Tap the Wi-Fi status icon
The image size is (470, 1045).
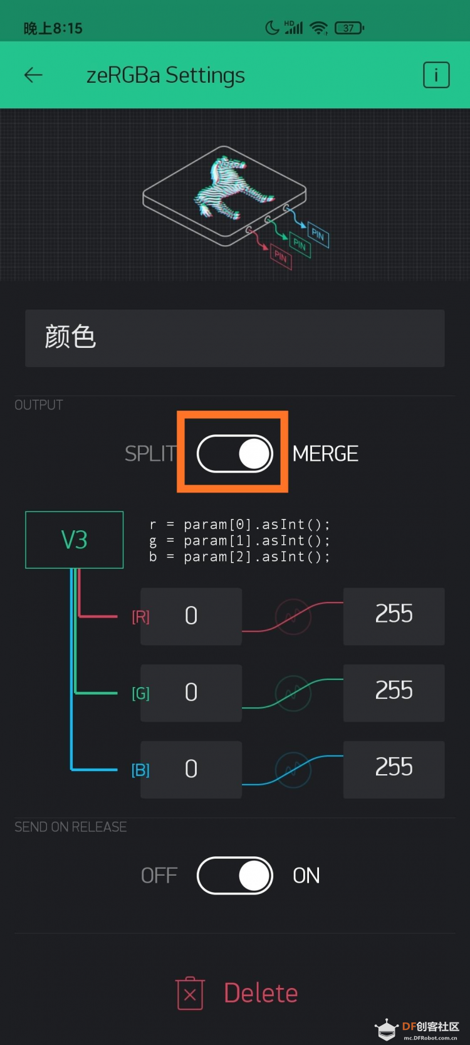click(319, 28)
